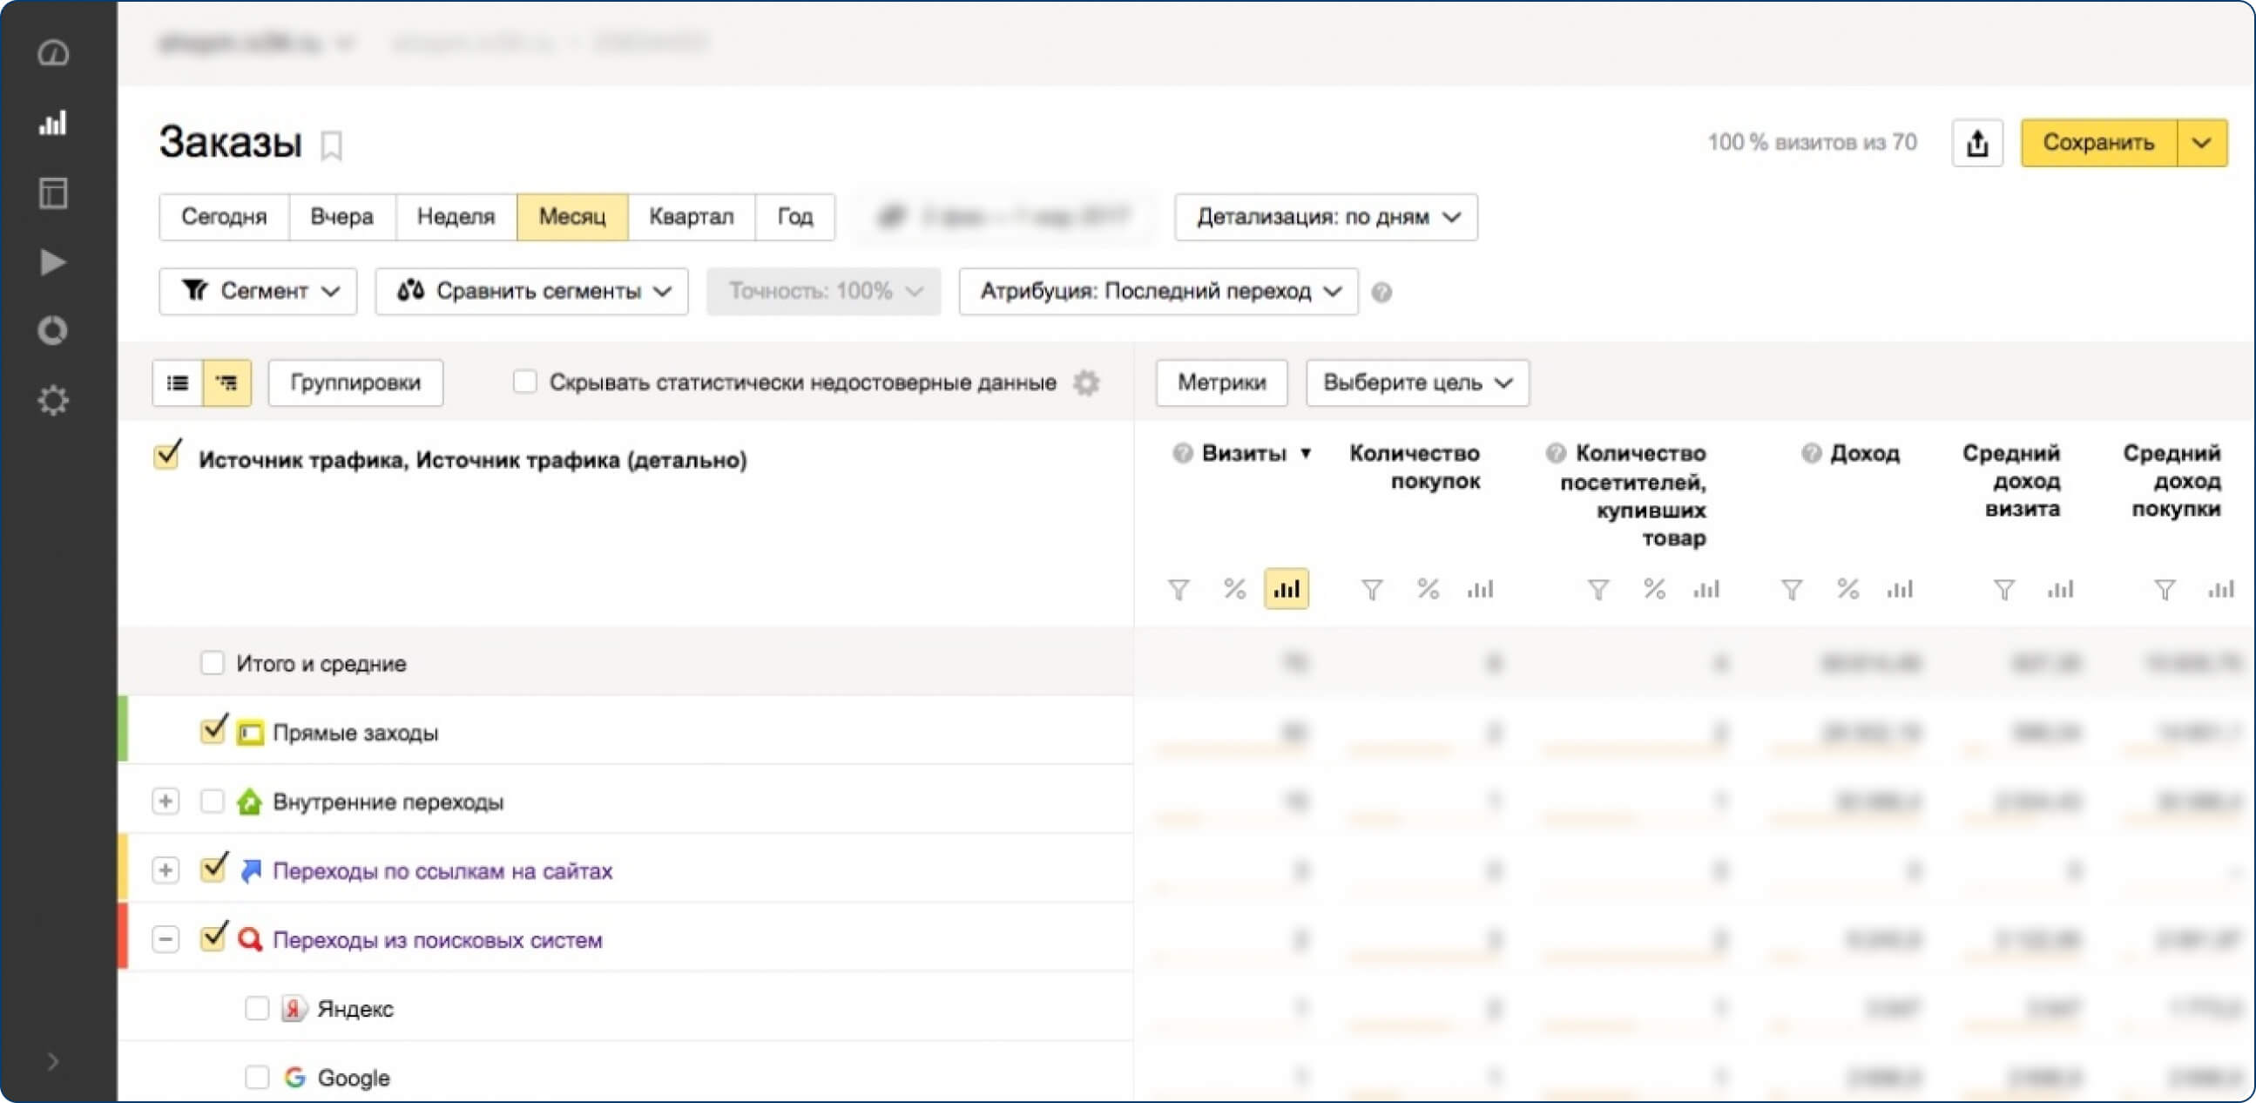Switch to the flat list view icon
The width and height of the screenshot is (2256, 1103).
coord(178,382)
